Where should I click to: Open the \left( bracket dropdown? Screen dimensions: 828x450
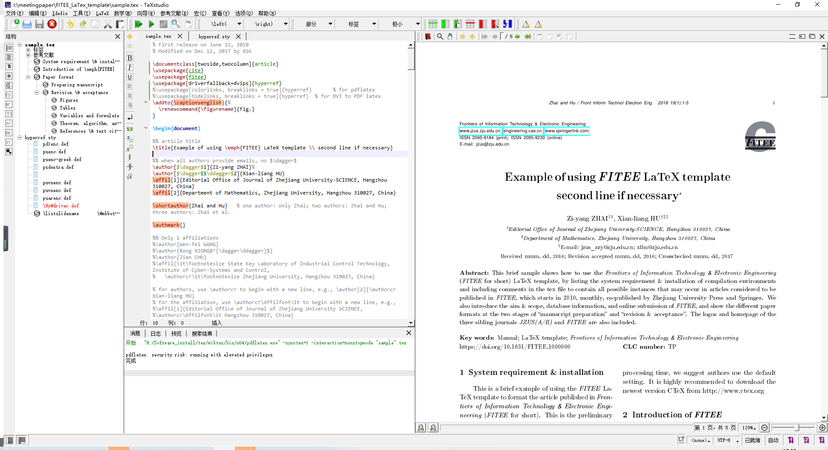[x=239, y=24]
